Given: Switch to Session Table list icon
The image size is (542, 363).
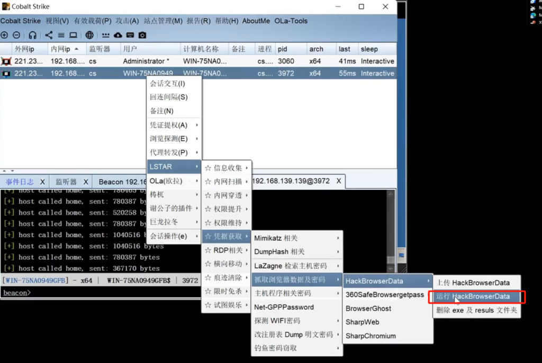Looking at the screenshot, I should coord(61,35).
